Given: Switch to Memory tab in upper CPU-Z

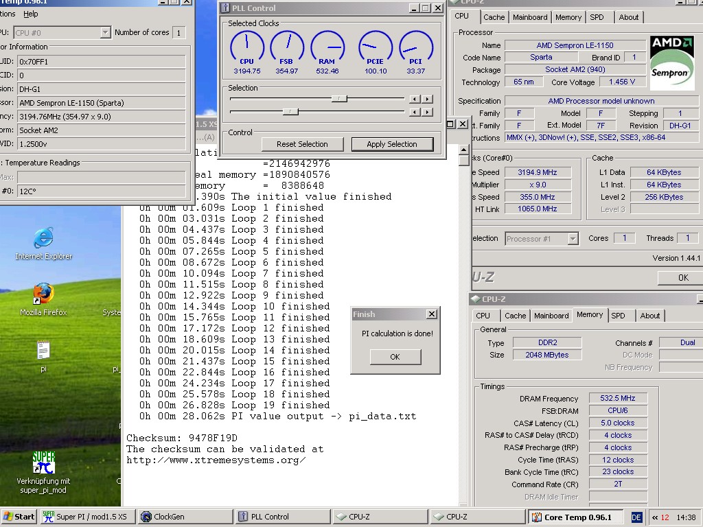Looking at the screenshot, I should 568,17.
